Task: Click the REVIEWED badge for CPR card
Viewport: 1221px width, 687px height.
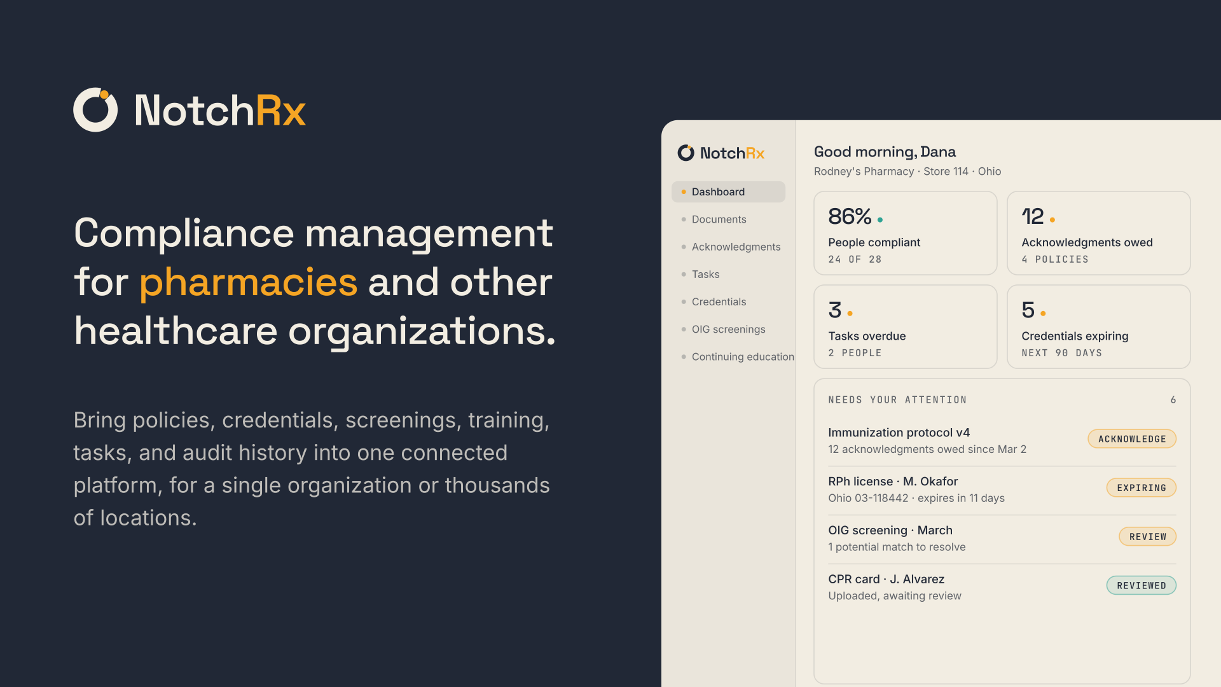Action: 1142,585
